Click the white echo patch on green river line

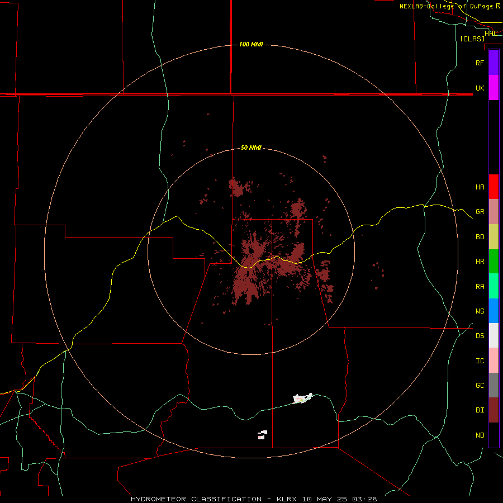(302, 398)
